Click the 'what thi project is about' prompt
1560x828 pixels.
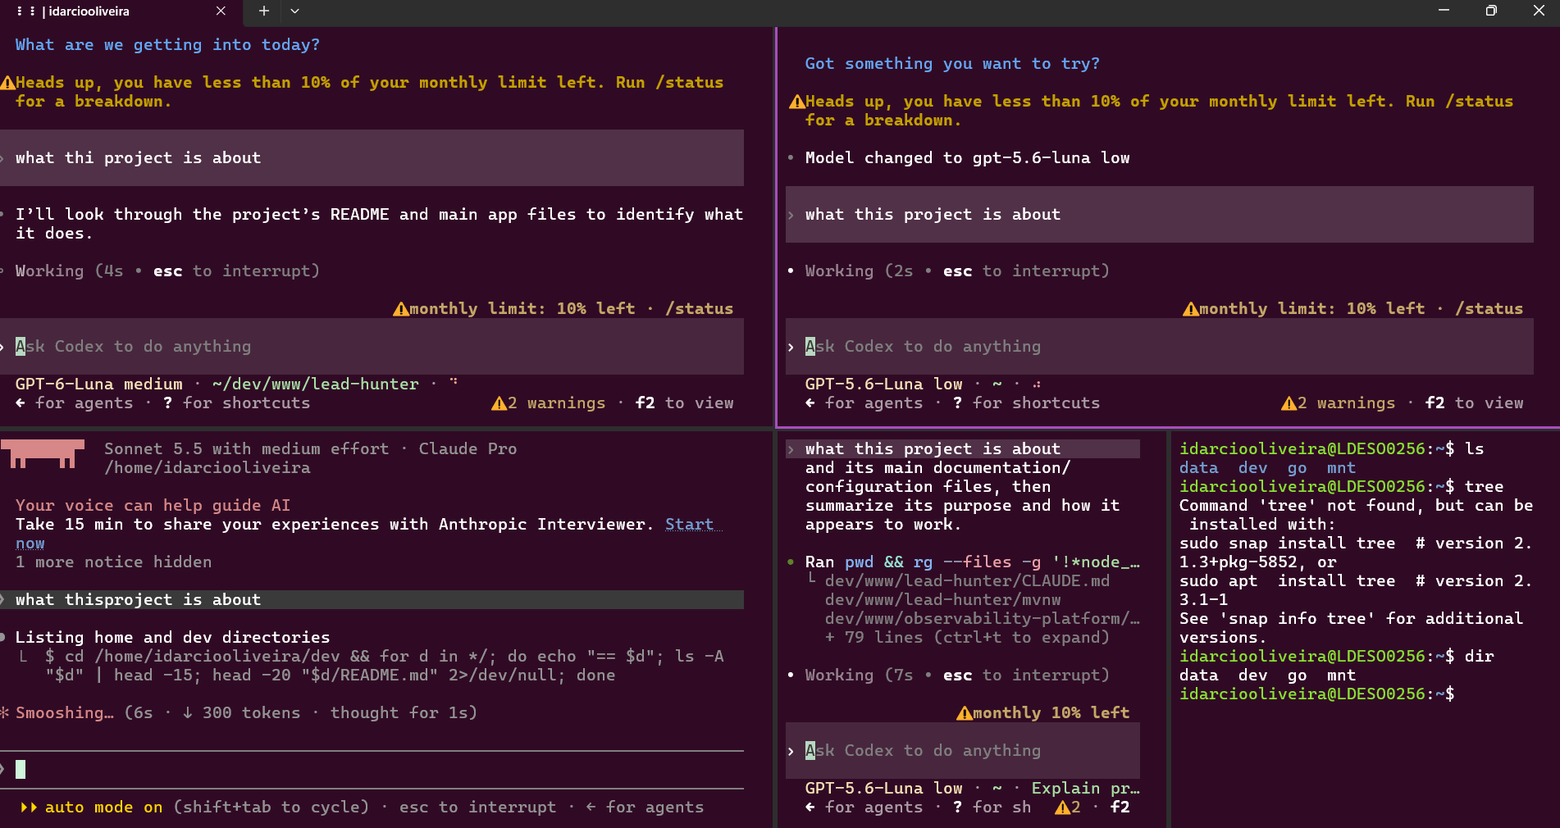point(372,158)
